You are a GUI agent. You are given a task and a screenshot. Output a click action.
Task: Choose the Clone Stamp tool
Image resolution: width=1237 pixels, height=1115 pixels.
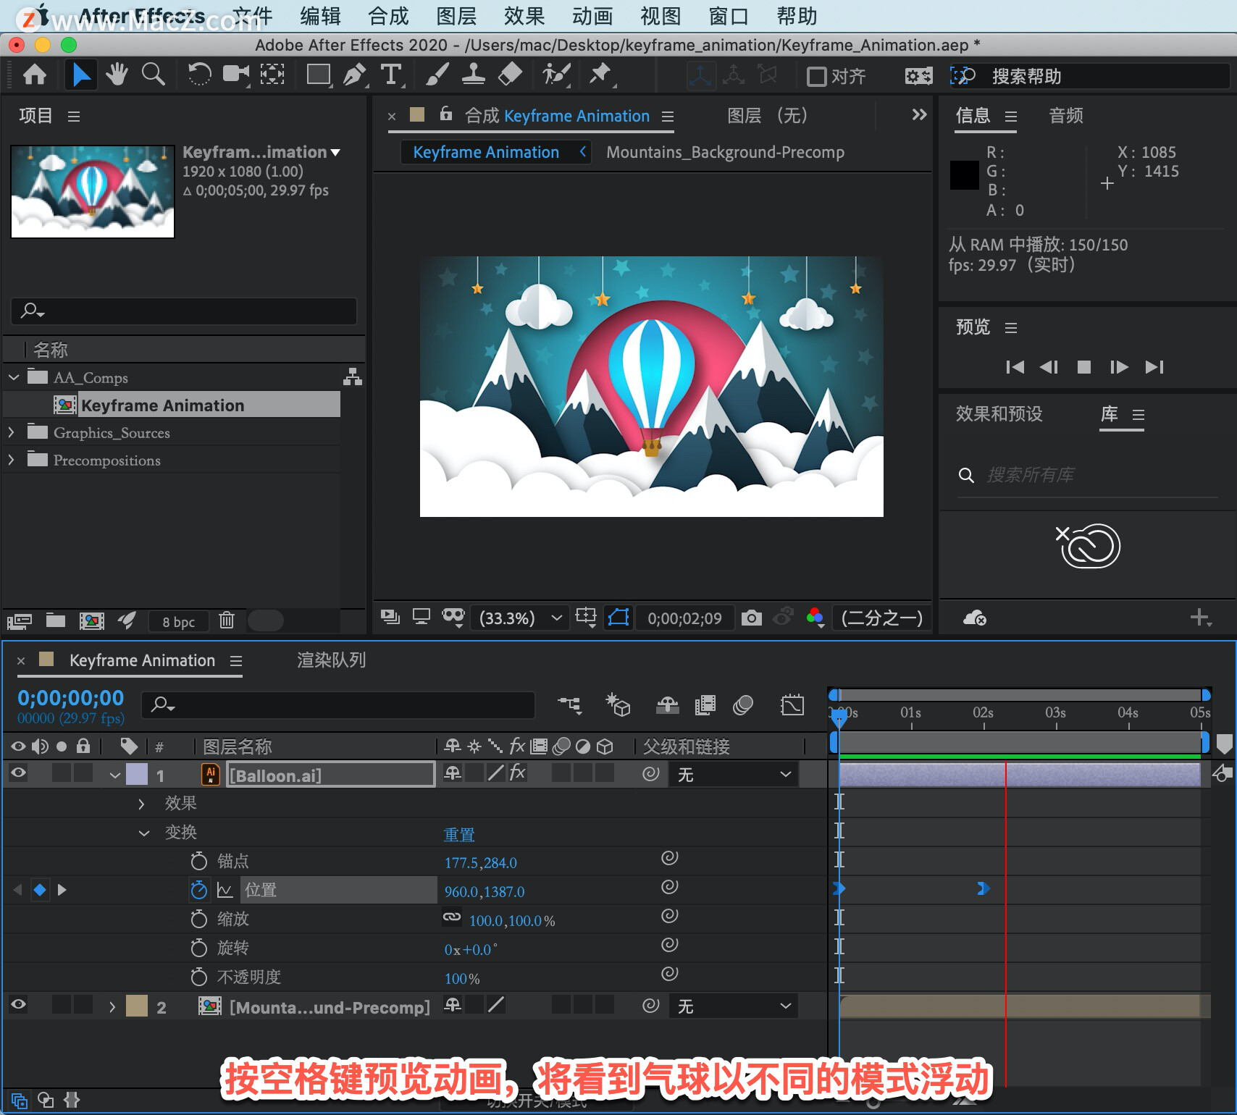tap(474, 75)
